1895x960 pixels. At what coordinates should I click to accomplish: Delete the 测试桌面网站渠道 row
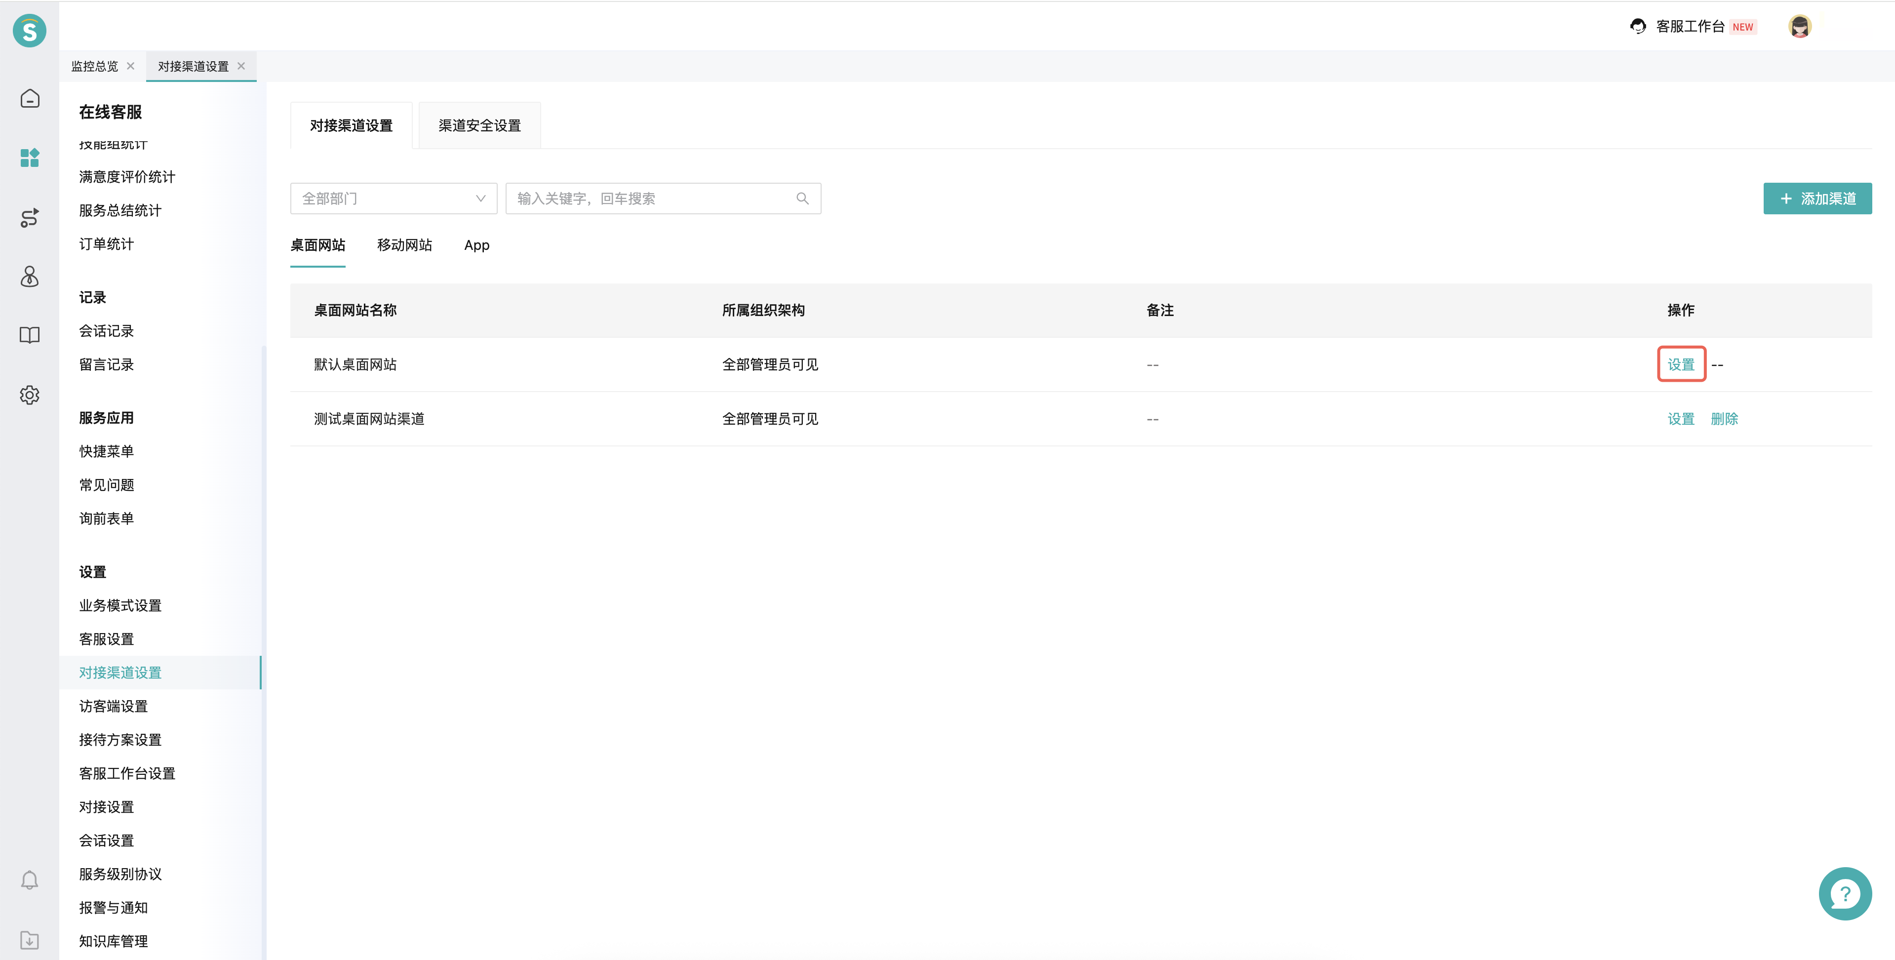coord(1724,419)
